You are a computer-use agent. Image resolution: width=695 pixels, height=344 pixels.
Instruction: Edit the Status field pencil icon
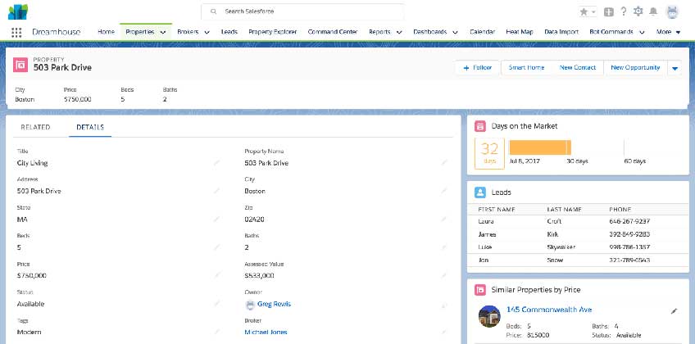pyautogui.click(x=216, y=304)
